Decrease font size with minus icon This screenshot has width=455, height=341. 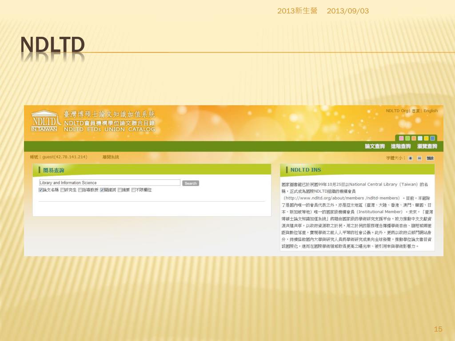(x=419, y=158)
